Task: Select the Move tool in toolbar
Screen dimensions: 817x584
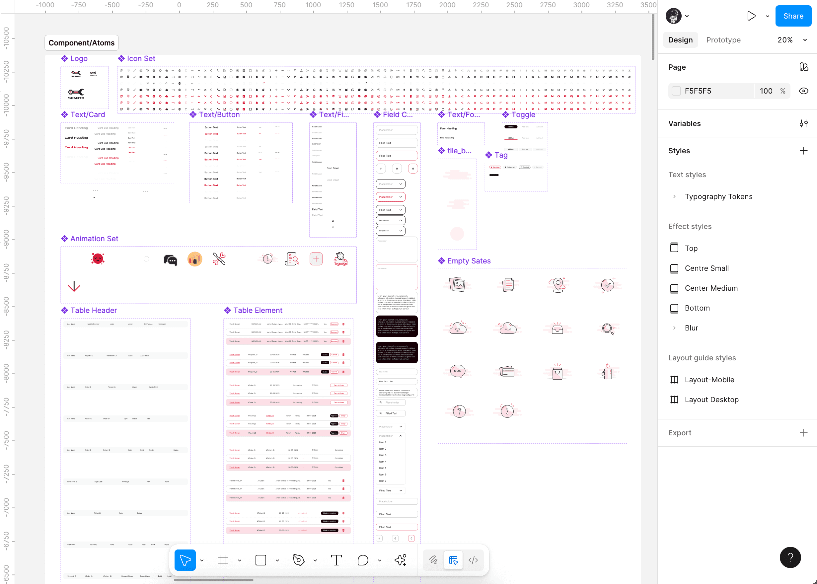Action: [x=185, y=560]
